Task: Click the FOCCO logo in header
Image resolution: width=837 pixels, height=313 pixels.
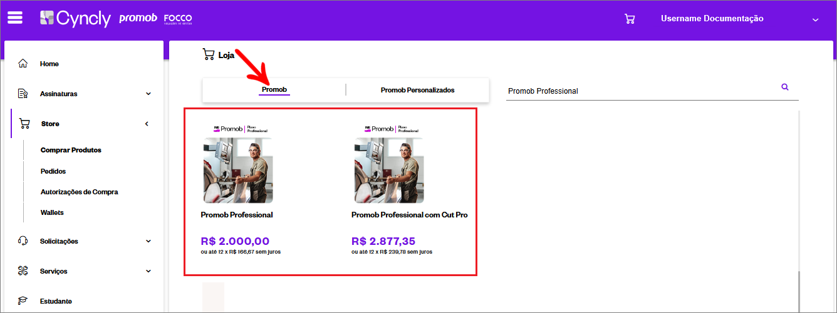Action: click(x=178, y=19)
